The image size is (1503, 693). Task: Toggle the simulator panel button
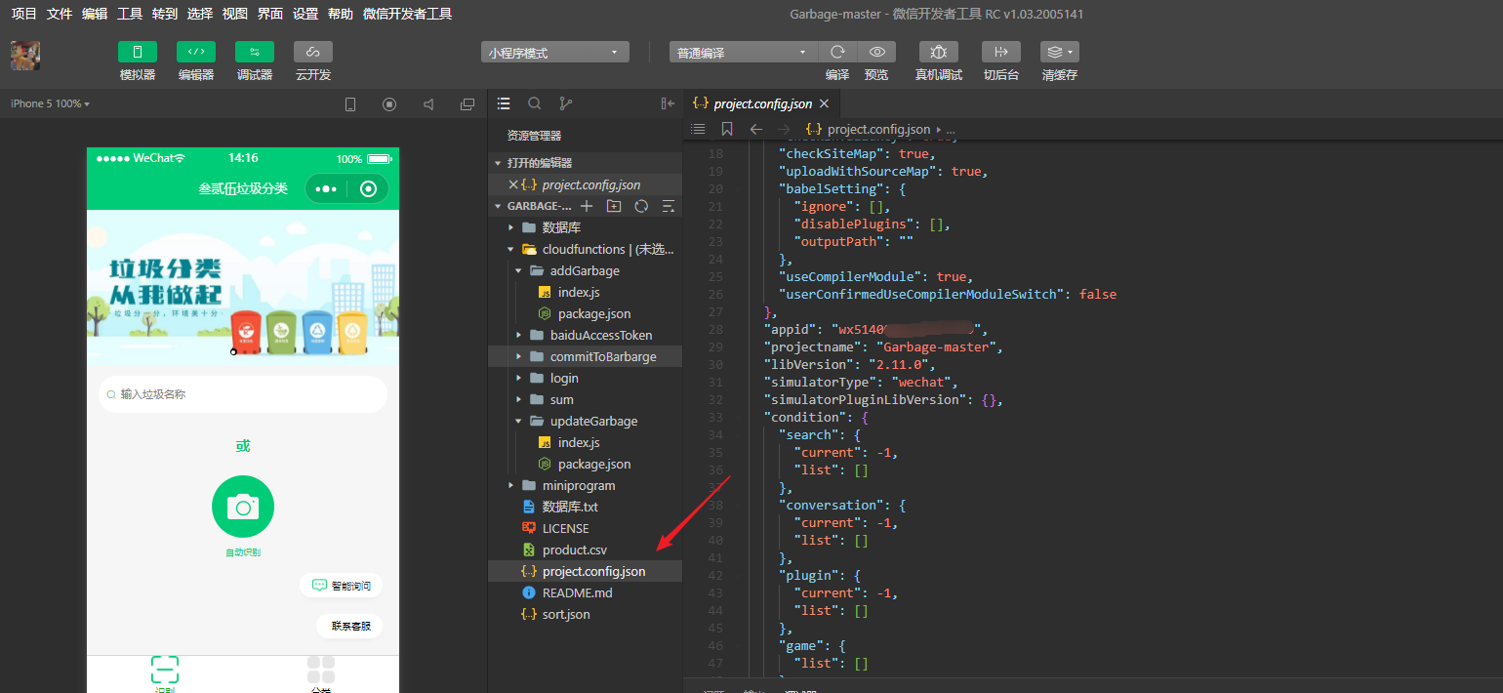(x=138, y=52)
